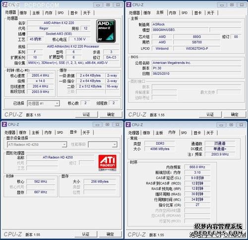Click the L2 cache value 2 x 512 KBytes
The height and width of the screenshot is (240, 248).
coord(90,86)
